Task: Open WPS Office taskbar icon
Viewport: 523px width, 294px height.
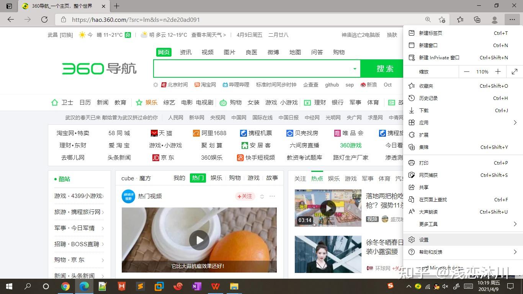Action: pos(216,286)
